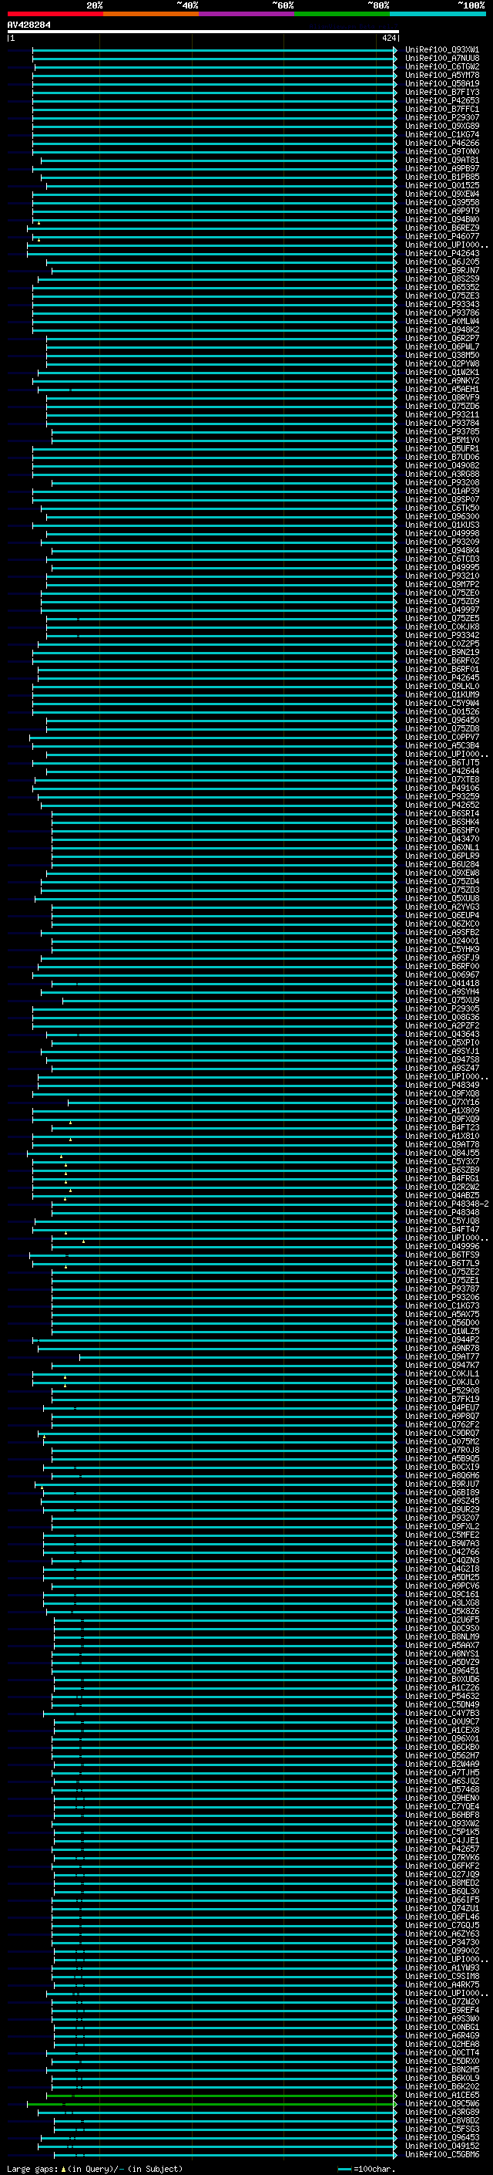The width and height of the screenshot is (493, 2175).
Task: Open hit UniRef100_A5YM78
Action: click(442, 75)
